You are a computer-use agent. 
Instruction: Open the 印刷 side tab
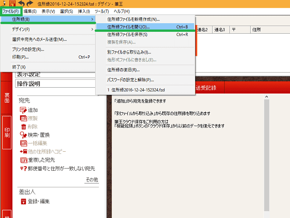tap(6, 132)
